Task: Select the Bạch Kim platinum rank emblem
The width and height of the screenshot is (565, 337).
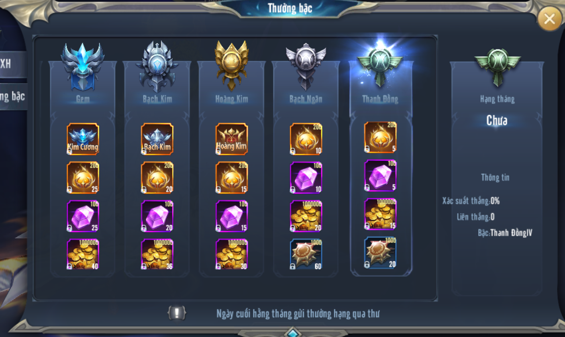Action: (157, 67)
